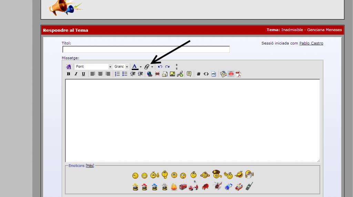Click the hash code tag icon
This screenshot has width=353, height=197.
(199, 74)
